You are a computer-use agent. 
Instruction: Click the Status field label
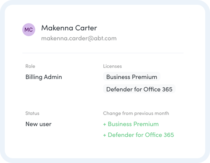click(32, 113)
